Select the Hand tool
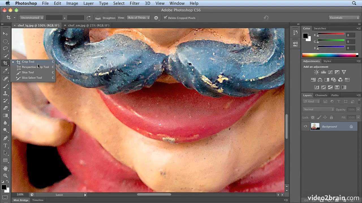Image resolution: width=362 pixels, height=203 pixels. (5, 168)
